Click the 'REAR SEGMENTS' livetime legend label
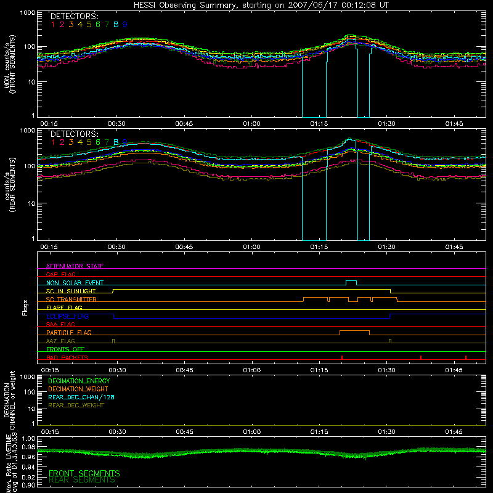 click(x=82, y=480)
